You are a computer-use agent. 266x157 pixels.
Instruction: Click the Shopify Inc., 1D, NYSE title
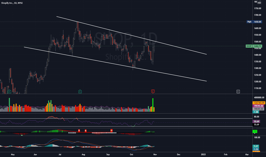(x=12, y=3)
